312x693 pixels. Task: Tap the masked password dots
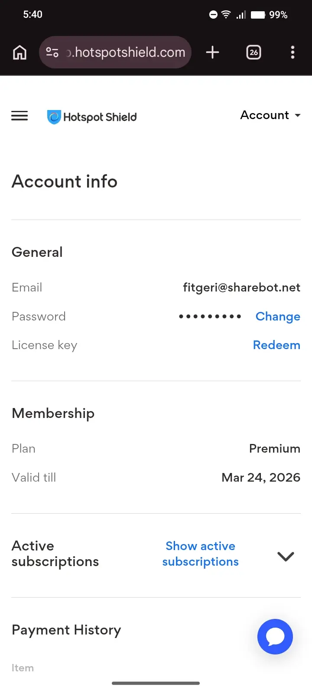[210, 317]
